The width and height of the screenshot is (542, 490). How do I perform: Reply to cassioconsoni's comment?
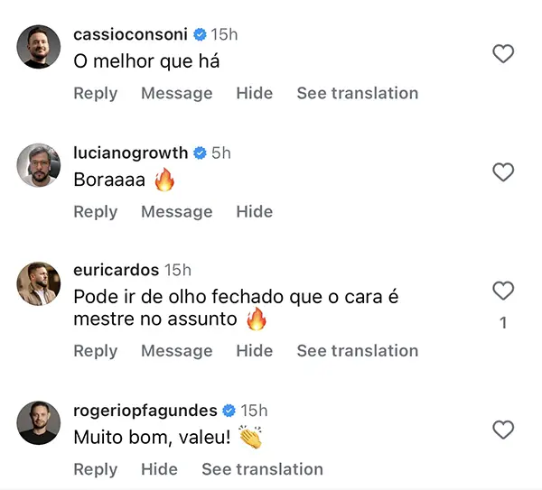coord(95,93)
